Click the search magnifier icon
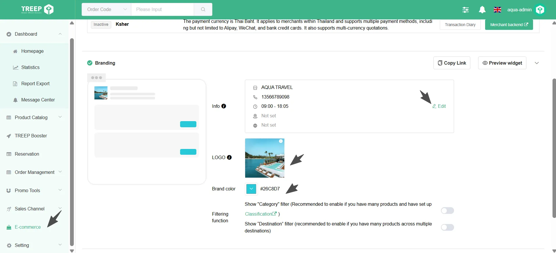This screenshot has width=556, height=253. coord(203,10)
